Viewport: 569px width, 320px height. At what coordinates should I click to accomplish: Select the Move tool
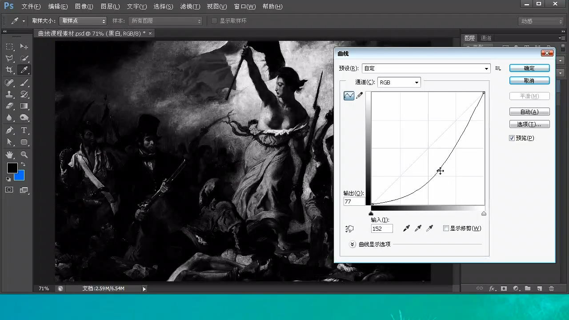coord(24,47)
